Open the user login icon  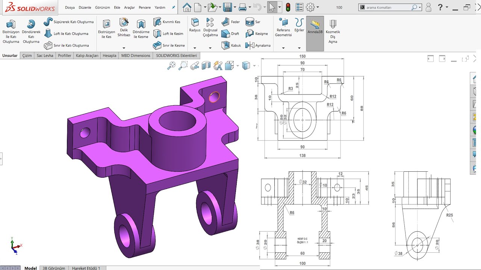tap(428, 7)
